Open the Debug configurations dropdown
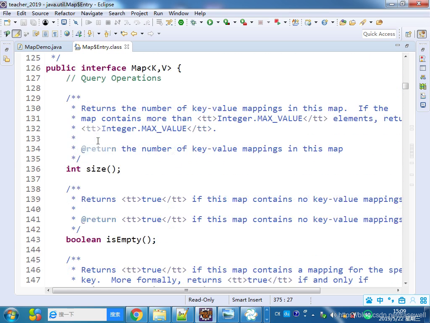Image resolution: width=430 pixels, height=323 pixels. pyautogui.click(x=201, y=23)
